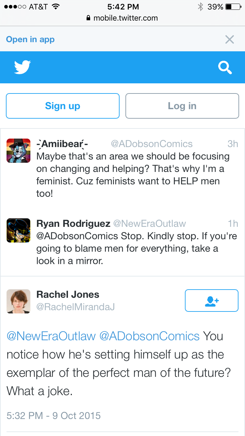This screenshot has width=245, height=436.
Task: Follow Rachel Jones using the add-user button
Action: [x=212, y=300]
